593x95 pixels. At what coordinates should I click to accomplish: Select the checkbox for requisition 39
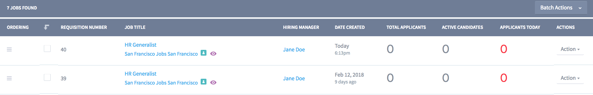click(x=47, y=77)
